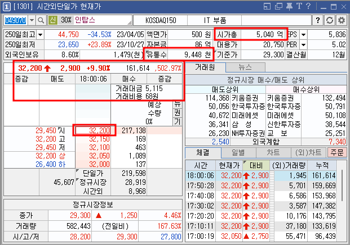Click the 250일최저 value 23,650
The image size is (350, 245).
[x=68, y=45]
